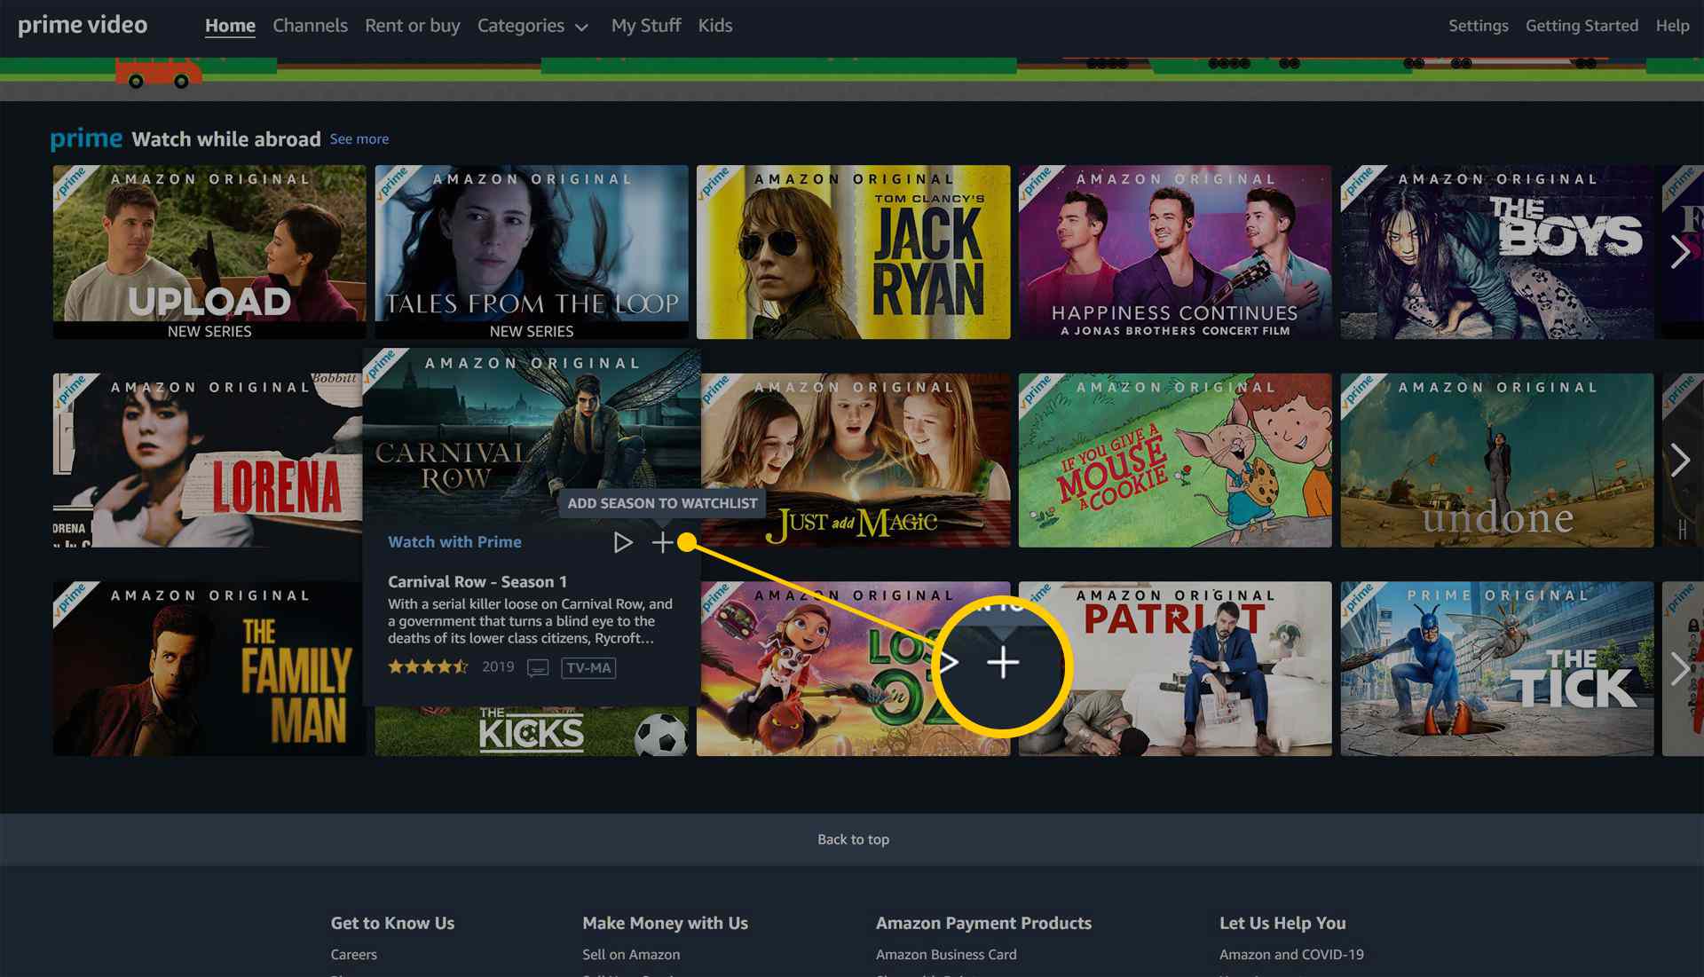Click the Channels navigation item
This screenshot has height=977, width=1704.
pyautogui.click(x=309, y=26)
